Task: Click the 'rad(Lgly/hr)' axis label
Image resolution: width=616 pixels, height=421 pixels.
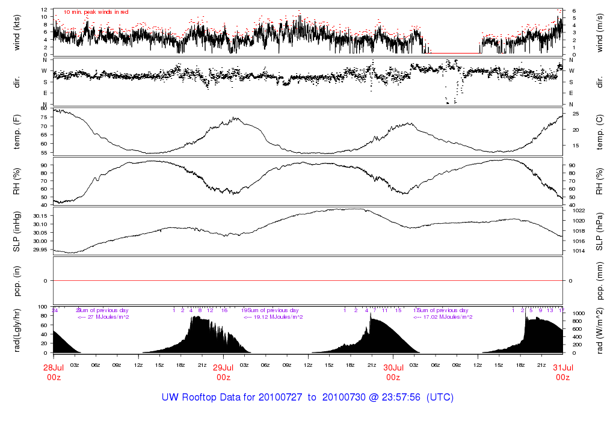Action: coord(17,330)
